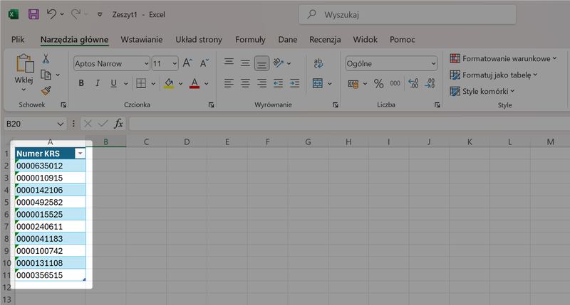Toggle italic formatting
The height and width of the screenshot is (305, 570).
98,83
